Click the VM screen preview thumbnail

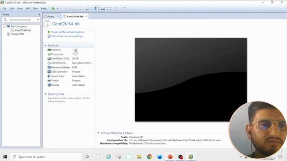191,80
